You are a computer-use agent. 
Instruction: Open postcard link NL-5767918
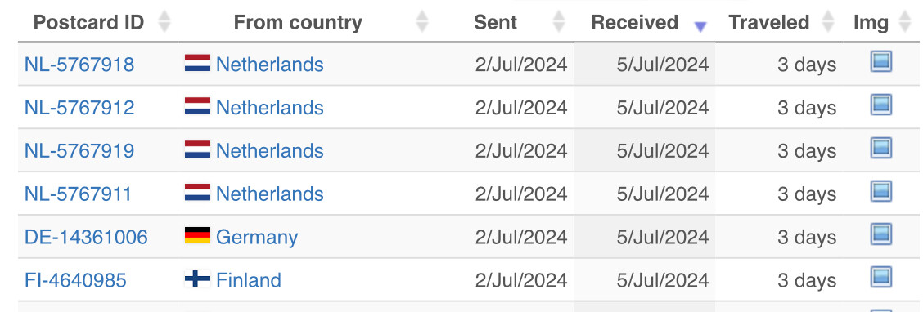pos(79,64)
